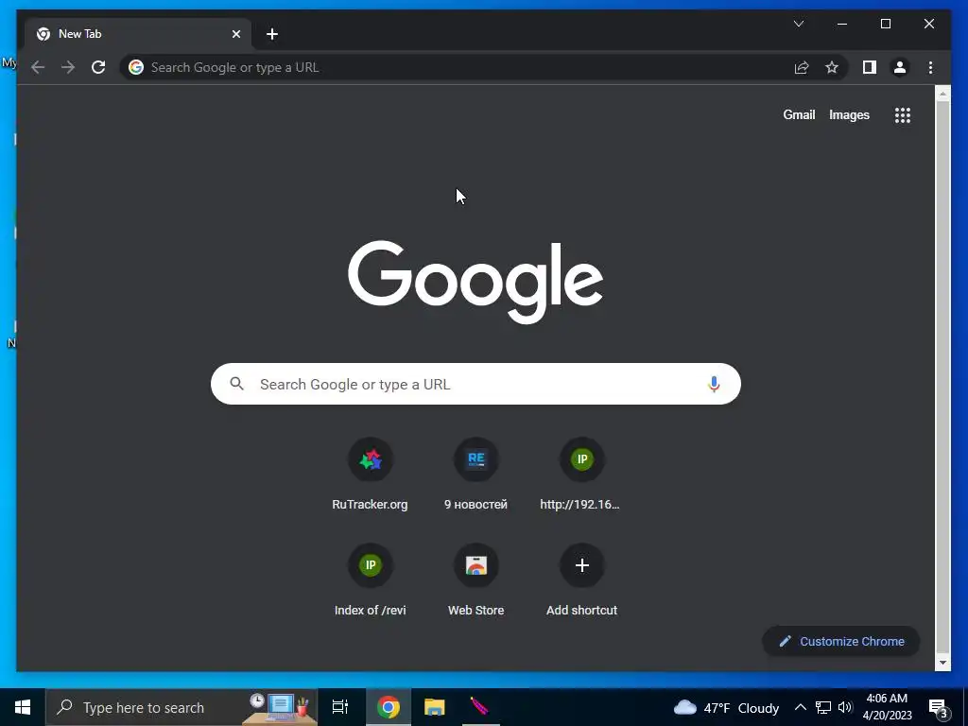
Task: Open the tab search dropdown chevron
Action: (x=799, y=24)
